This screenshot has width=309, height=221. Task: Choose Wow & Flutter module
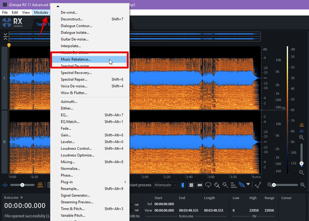(x=90, y=93)
